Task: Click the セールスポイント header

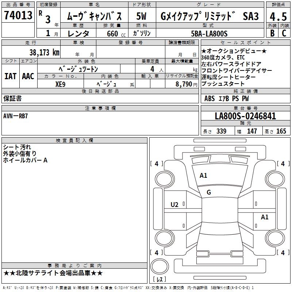Action: pos(245,42)
